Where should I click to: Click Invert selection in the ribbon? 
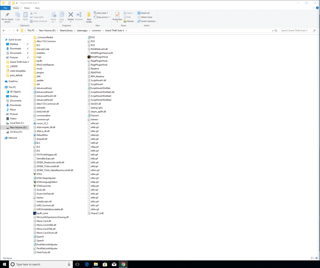coord(146,21)
